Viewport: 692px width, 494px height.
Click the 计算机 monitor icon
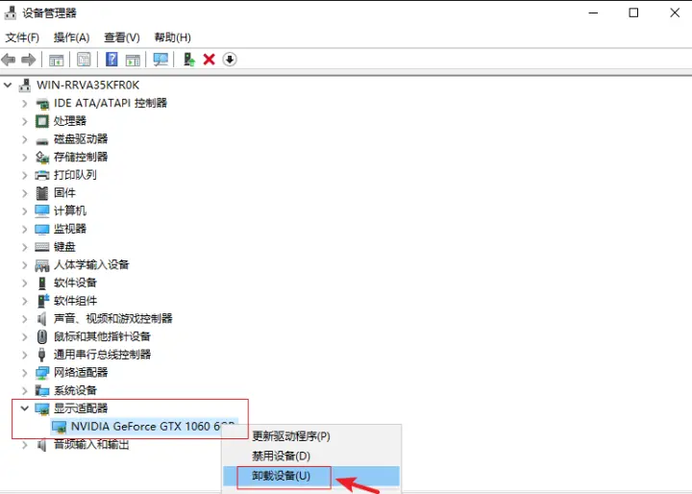coord(42,211)
